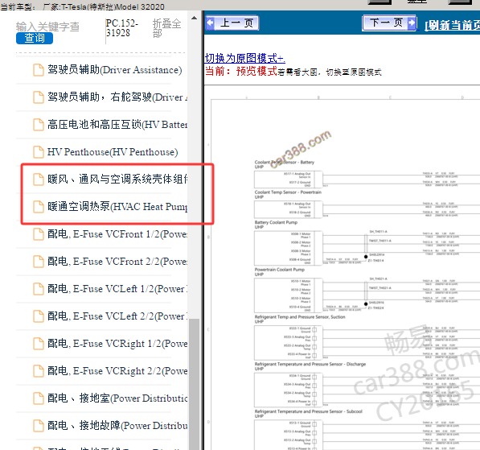Click the Powertrain Coolant Pump label in diagram

[280, 270]
